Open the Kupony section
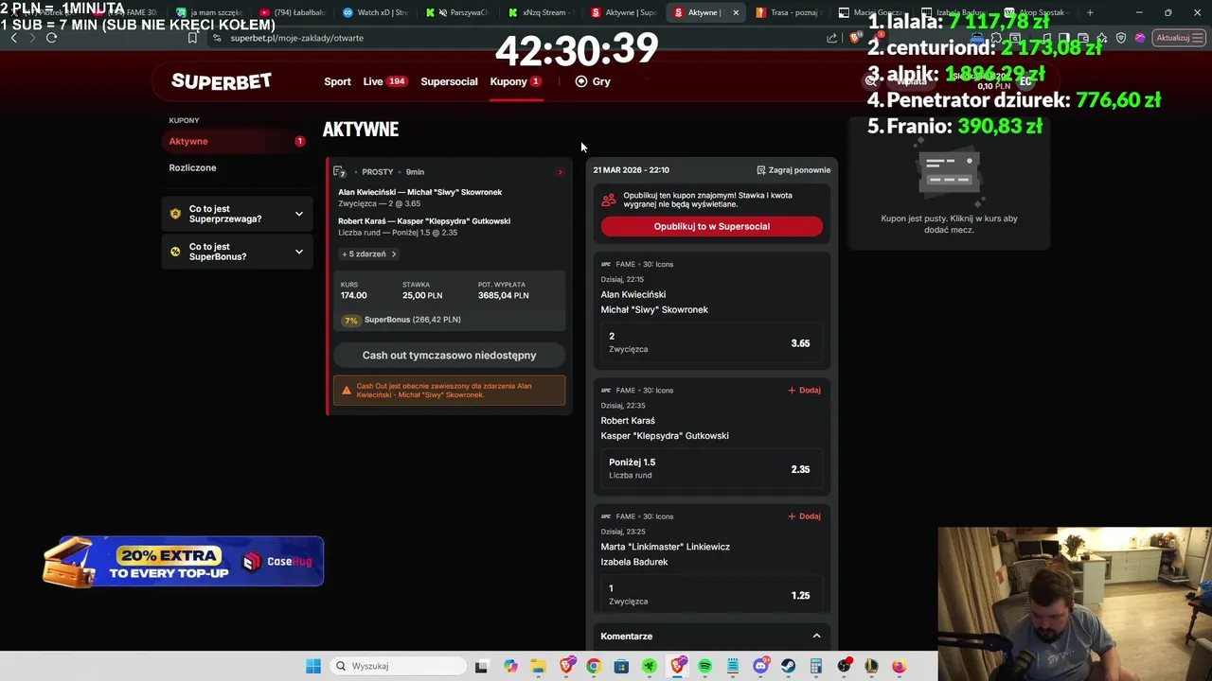 click(x=515, y=81)
